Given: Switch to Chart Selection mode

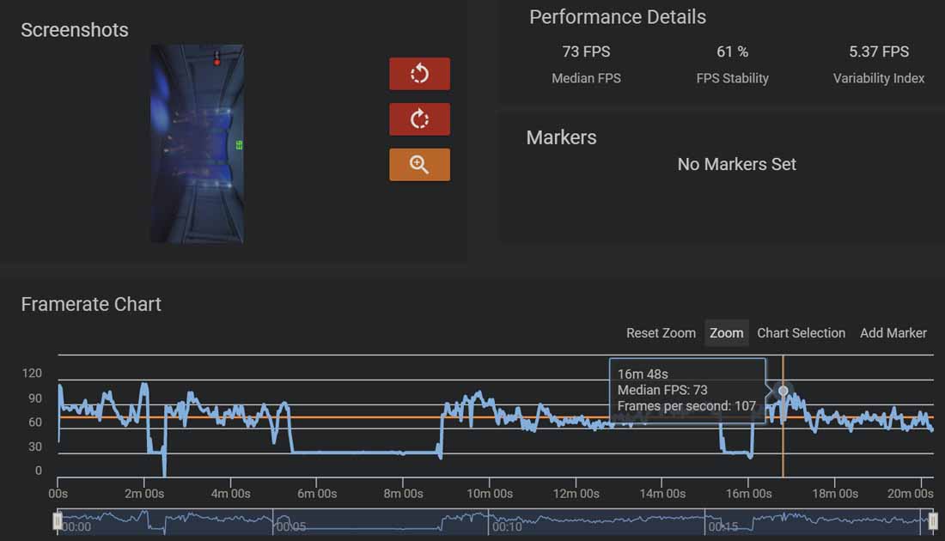Looking at the screenshot, I should point(801,333).
